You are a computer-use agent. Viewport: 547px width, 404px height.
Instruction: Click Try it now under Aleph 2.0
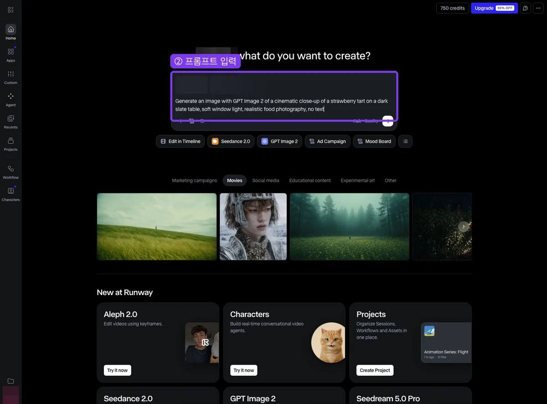(x=118, y=370)
